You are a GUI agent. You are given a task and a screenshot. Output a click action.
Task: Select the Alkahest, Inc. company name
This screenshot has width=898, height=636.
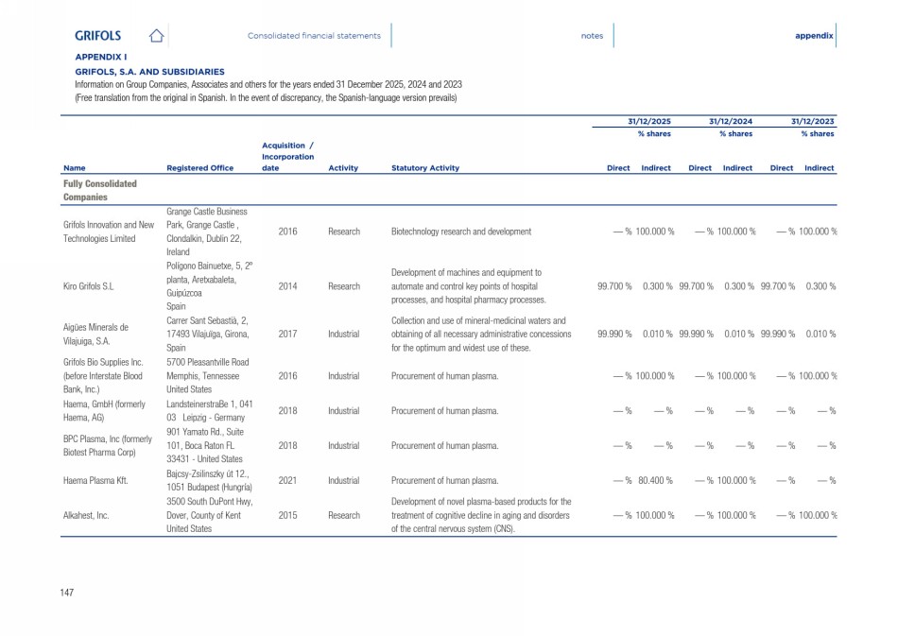click(86, 516)
